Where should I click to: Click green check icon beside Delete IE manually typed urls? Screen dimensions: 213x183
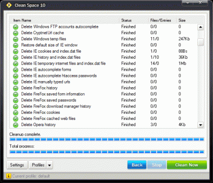pos(16,82)
